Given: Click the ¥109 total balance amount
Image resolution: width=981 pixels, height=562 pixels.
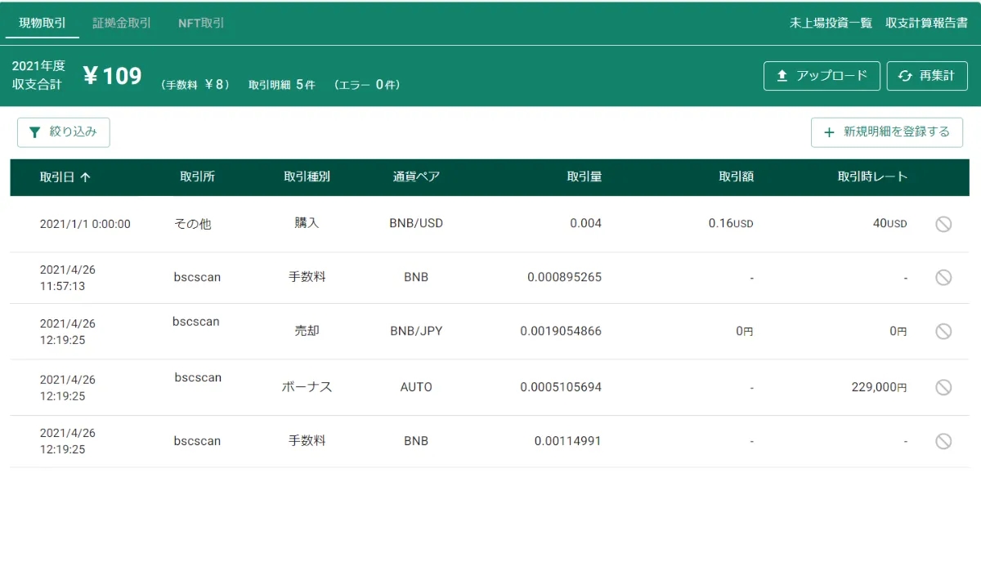Looking at the screenshot, I should pyautogui.click(x=113, y=77).
